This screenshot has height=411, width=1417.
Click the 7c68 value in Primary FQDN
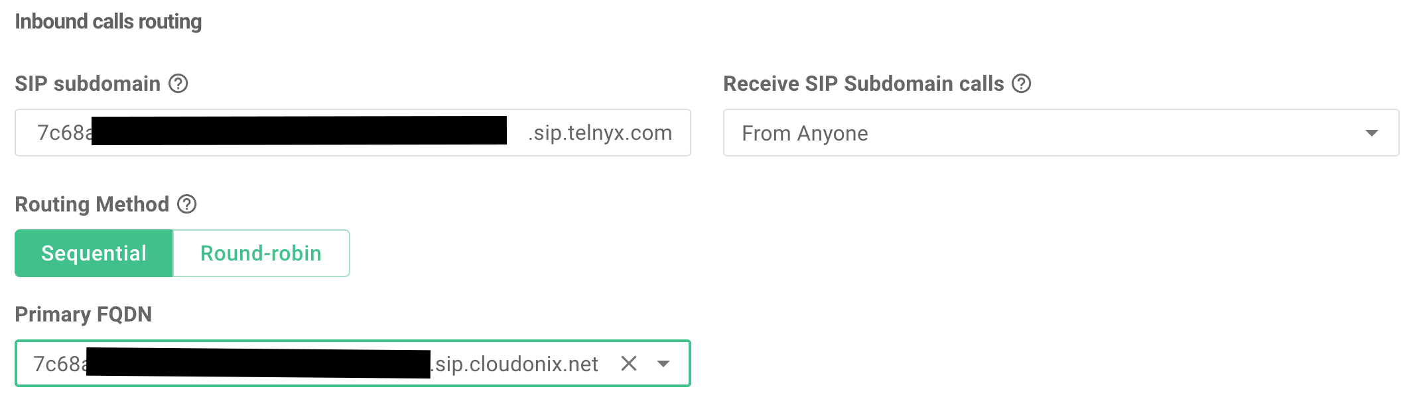coord(58,364)
